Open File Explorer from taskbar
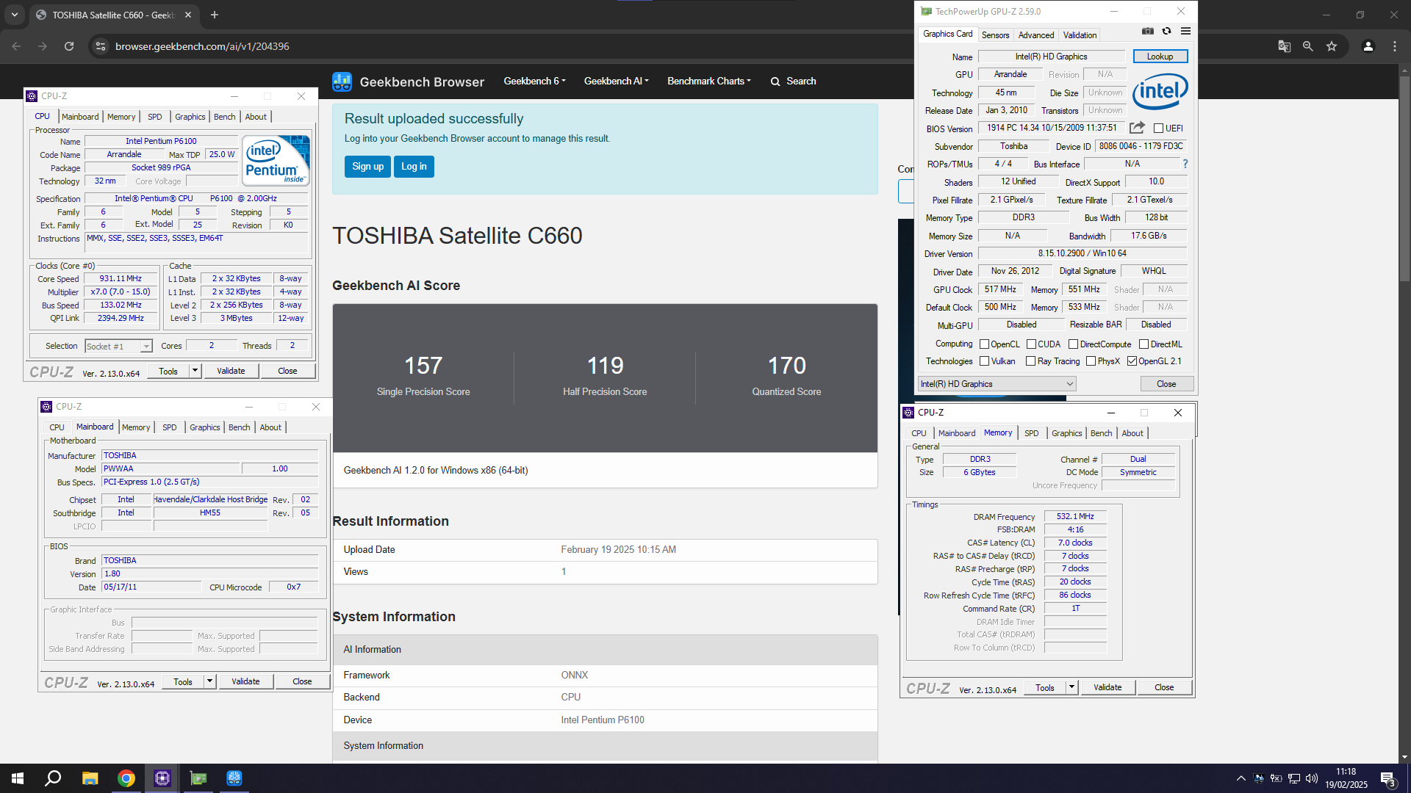The height and width of the screenshot is (793, 1411). click(x=90, y=778)
